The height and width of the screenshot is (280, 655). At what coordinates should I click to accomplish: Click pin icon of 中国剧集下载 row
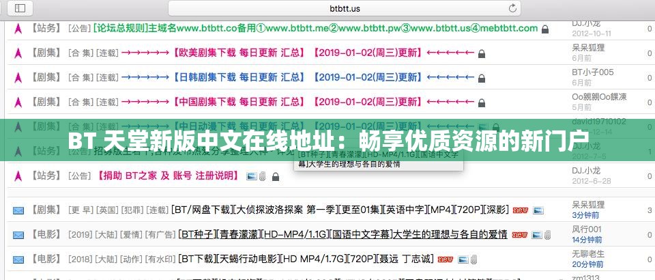(x=18, y=102)
